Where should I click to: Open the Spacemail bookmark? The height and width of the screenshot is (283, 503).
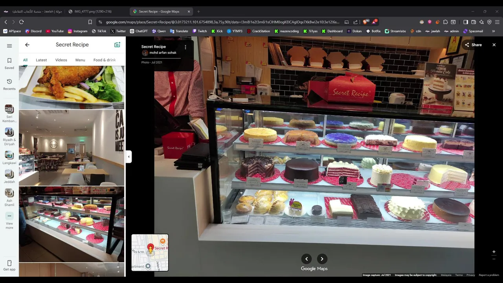tap(473, 31)
